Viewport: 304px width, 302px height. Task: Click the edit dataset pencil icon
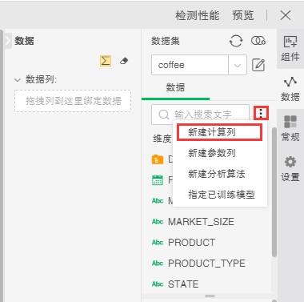coord(258,65)
